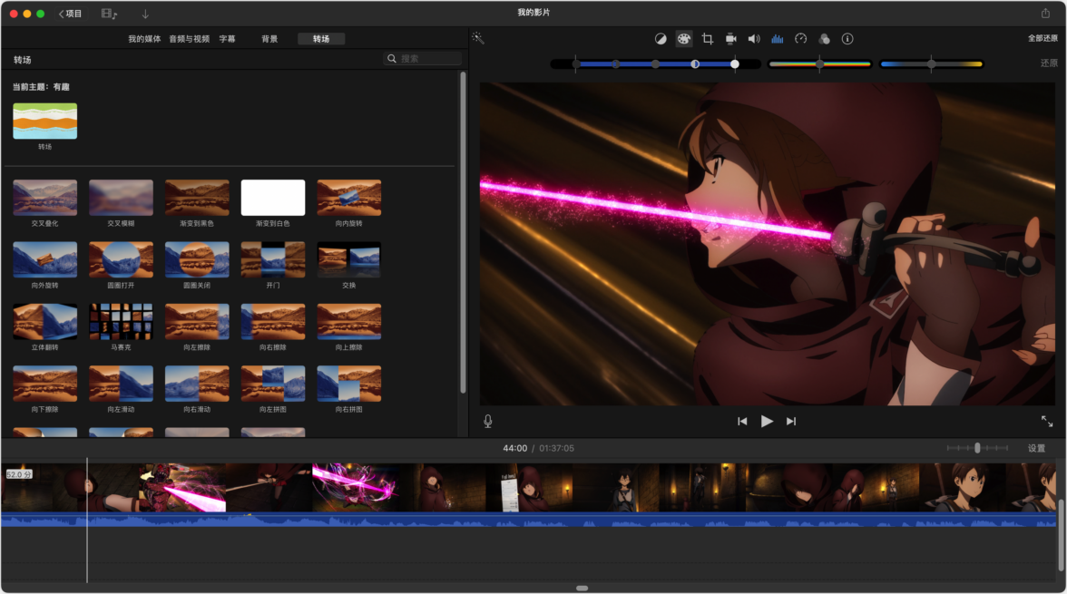This screenshot has height=594, width=1067.
Task: Click the timeline zoom slider
Action: click(x=977, y=448)
